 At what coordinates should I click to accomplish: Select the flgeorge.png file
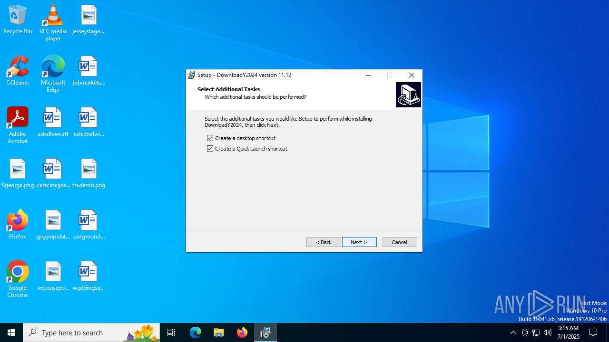18,174
